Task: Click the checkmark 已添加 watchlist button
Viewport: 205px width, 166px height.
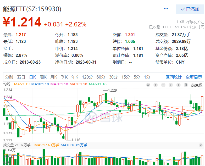Action: coord(190,9)
